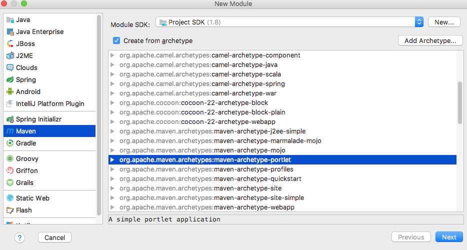467x250 pixels.
Task: Pick the Spring Initializr icon
Action: point(10,119)
